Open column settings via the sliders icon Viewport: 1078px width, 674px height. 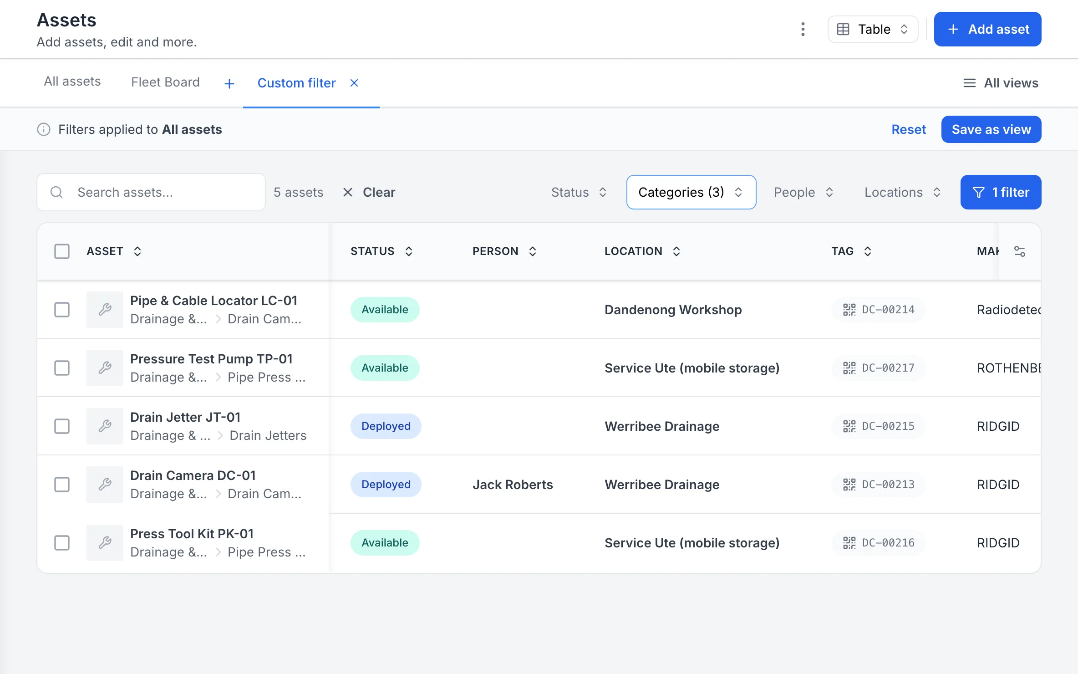click(1020, 251)
